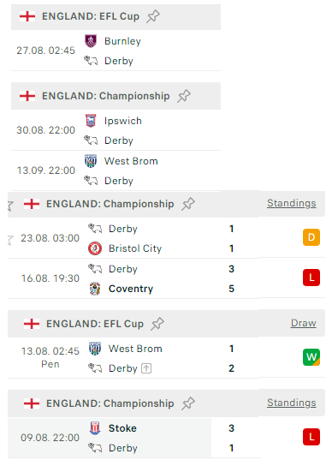This screenshot has height=460, width=332.
Task: Click the Burnley club crest
Action: coord(91,41)
